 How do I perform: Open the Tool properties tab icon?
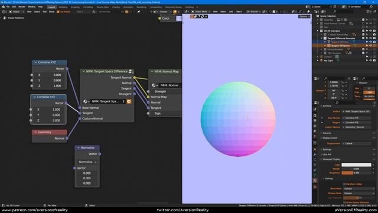pos(315,109)
